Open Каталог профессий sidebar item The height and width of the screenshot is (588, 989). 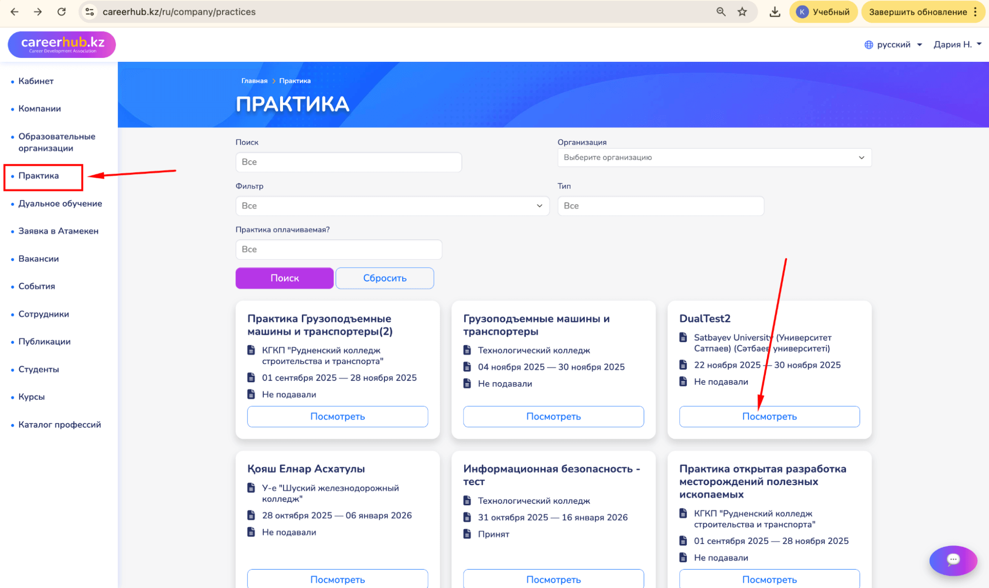click(x=59, y=424)
